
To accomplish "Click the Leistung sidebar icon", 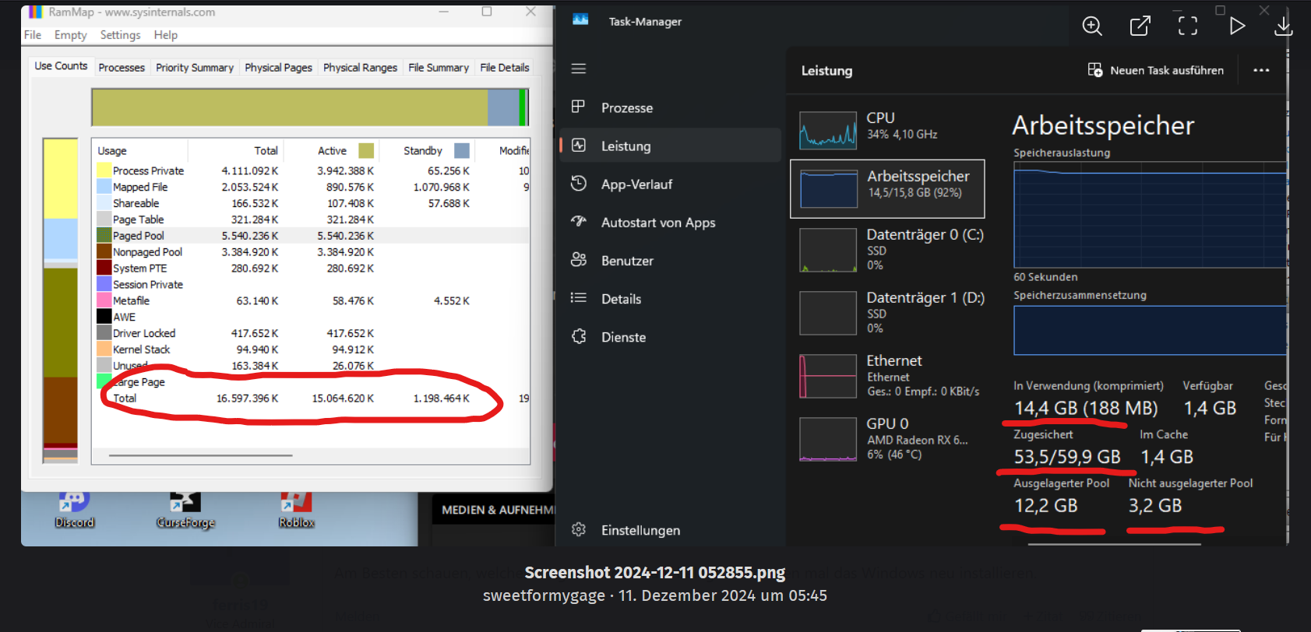I will tap(578, 145).
